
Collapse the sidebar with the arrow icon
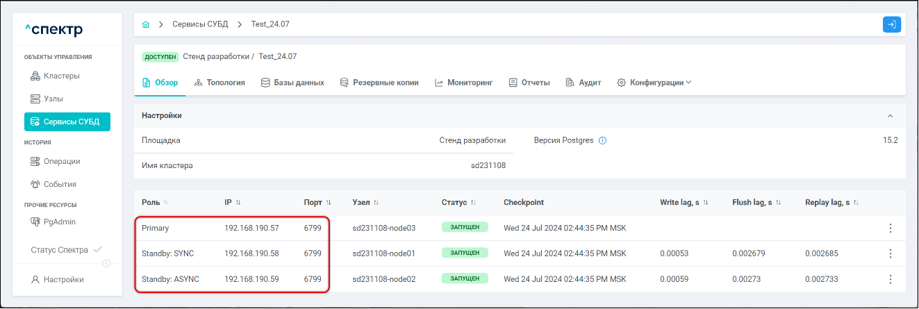click(106, 263)
